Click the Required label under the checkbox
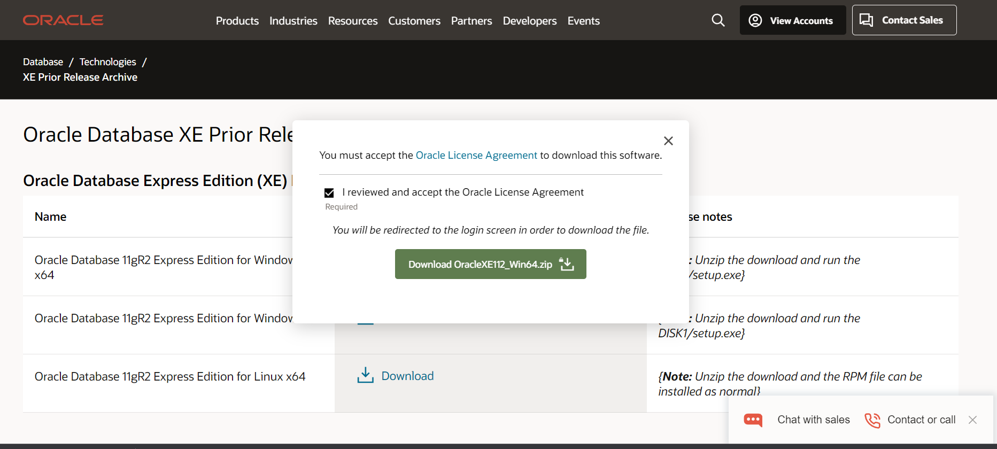997x449 pixels. [x=342, y=207]
